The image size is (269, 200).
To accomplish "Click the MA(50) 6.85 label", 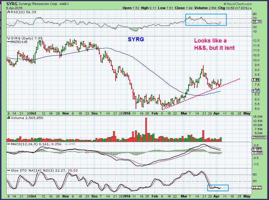I will point(19,42).
